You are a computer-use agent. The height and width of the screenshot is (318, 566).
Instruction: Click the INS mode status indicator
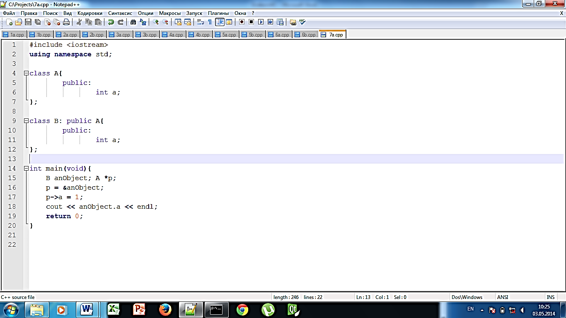coord(550,297)
